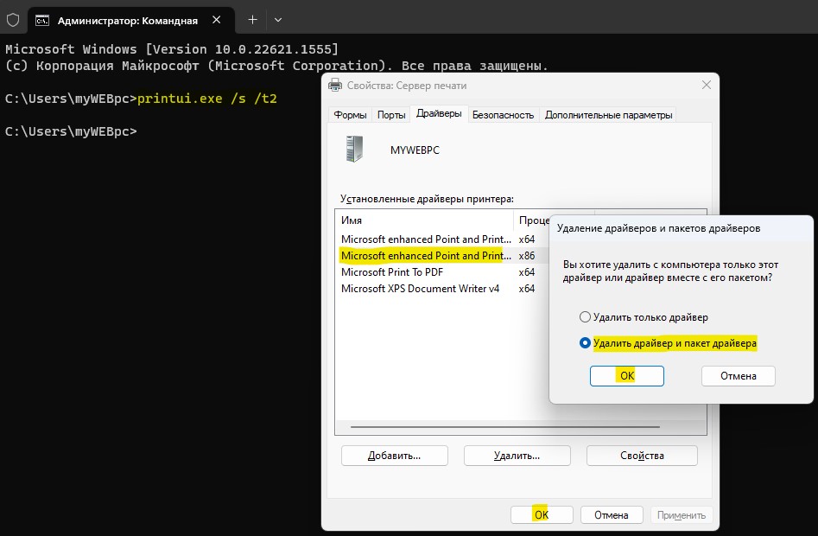Confirm print server dialog with bottom OK
The width and height of the screenshot is (818, 536).
click(542, 515)
